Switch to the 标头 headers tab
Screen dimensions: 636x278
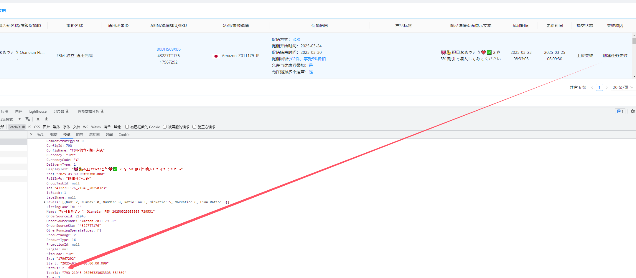pyautogui.click(x=41, y=135)
